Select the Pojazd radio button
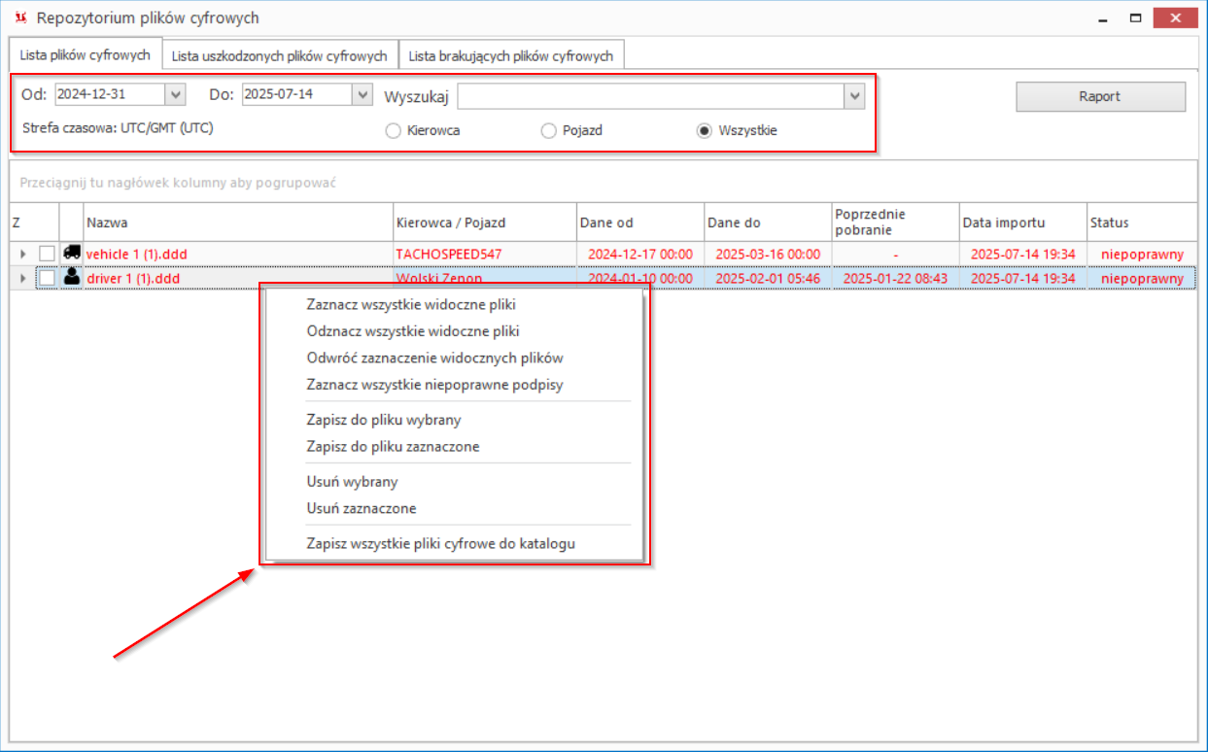Image resolution: width=1208 pixels, height=752 pixels. point(548,130)
